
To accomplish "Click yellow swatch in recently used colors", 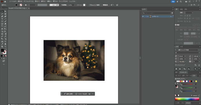I will click(x=196, y=81).
